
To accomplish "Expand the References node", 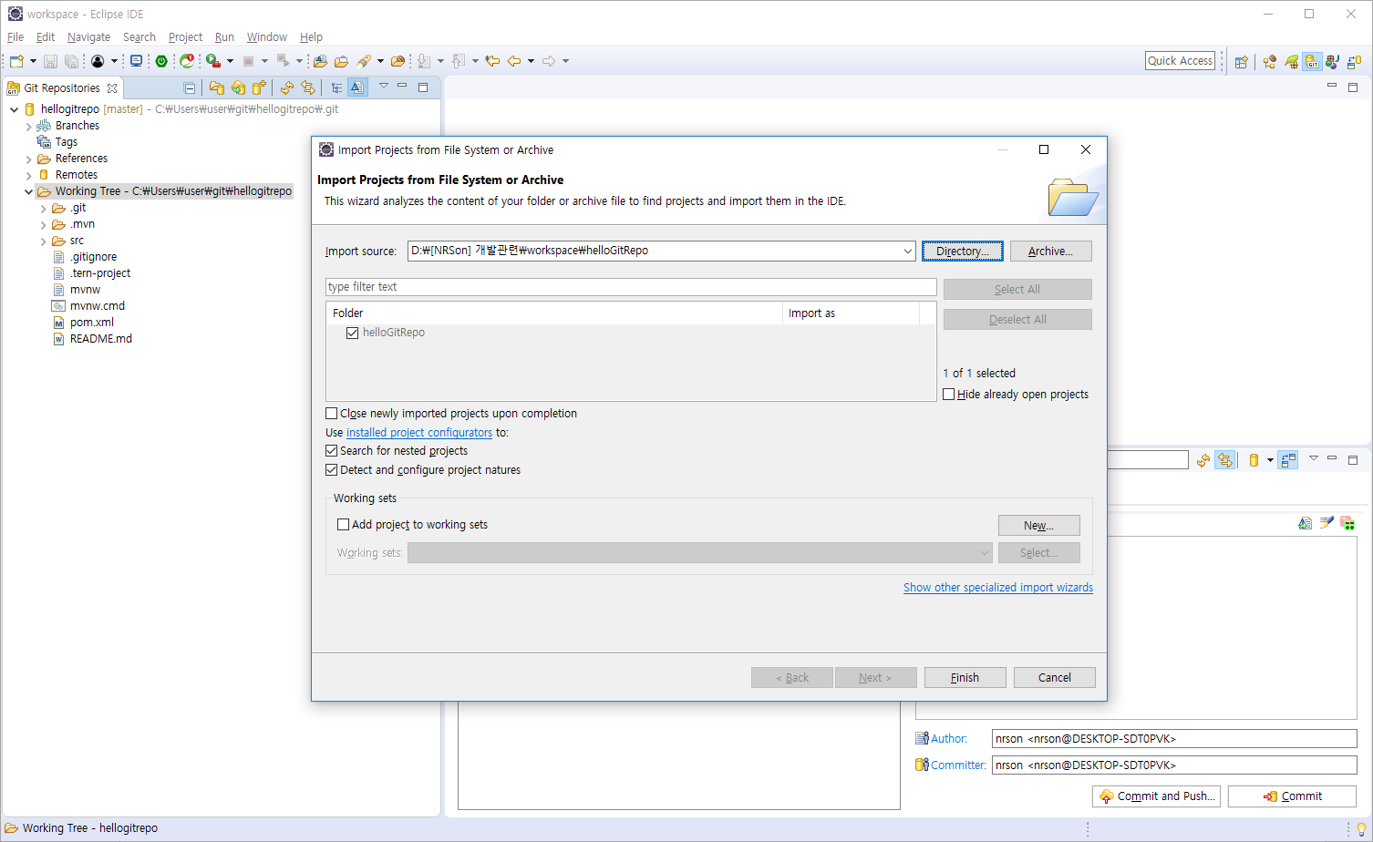I will pyautogui.click(x=28, y=159).
